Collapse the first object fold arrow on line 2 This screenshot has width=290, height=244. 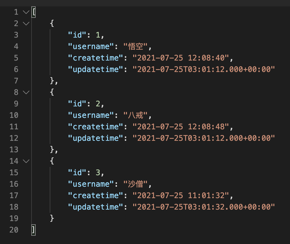click(26, 24)
